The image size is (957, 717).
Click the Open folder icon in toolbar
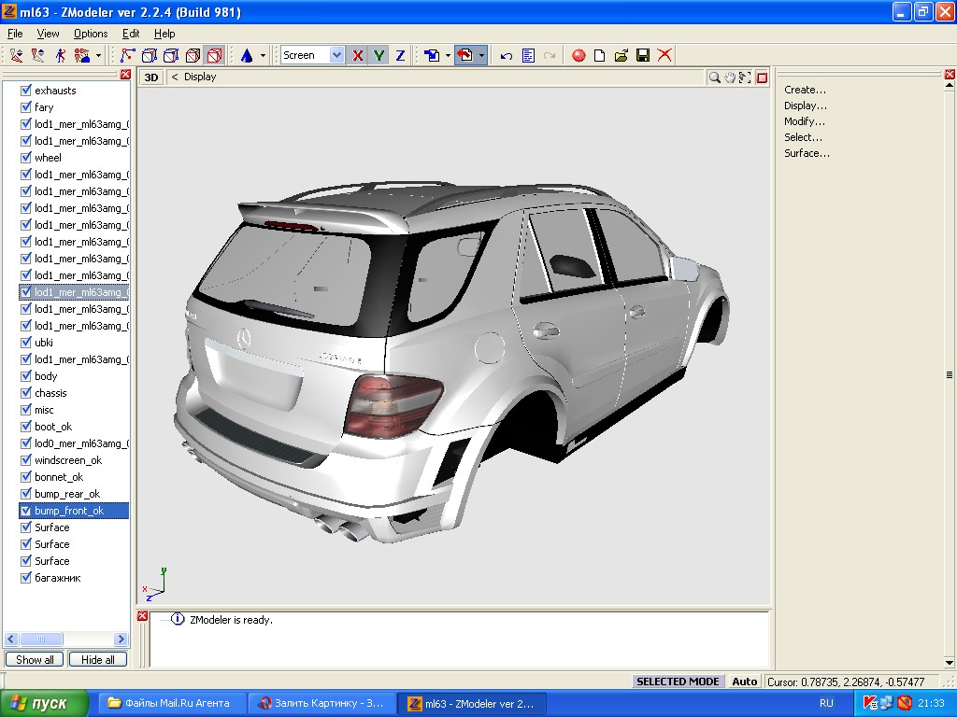click(621, 55)
